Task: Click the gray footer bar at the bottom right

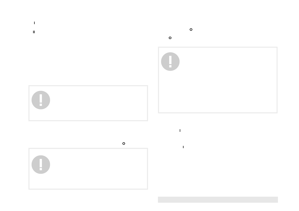Action: [218, 199]
